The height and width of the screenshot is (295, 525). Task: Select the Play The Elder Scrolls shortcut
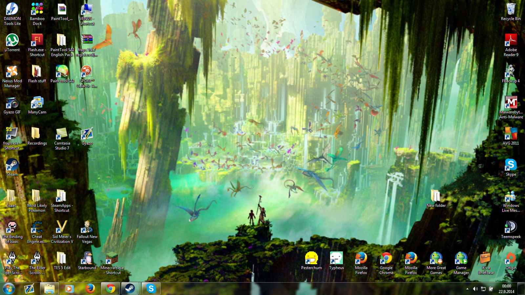click(12, 264)
